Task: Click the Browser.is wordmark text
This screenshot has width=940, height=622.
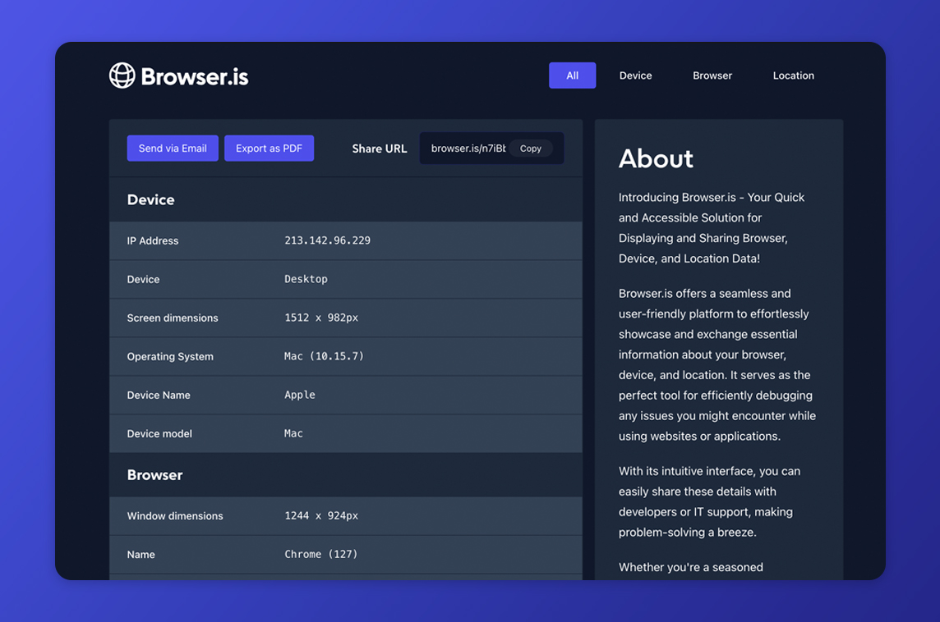Action: pyautogui.click(x=194, y=76)
